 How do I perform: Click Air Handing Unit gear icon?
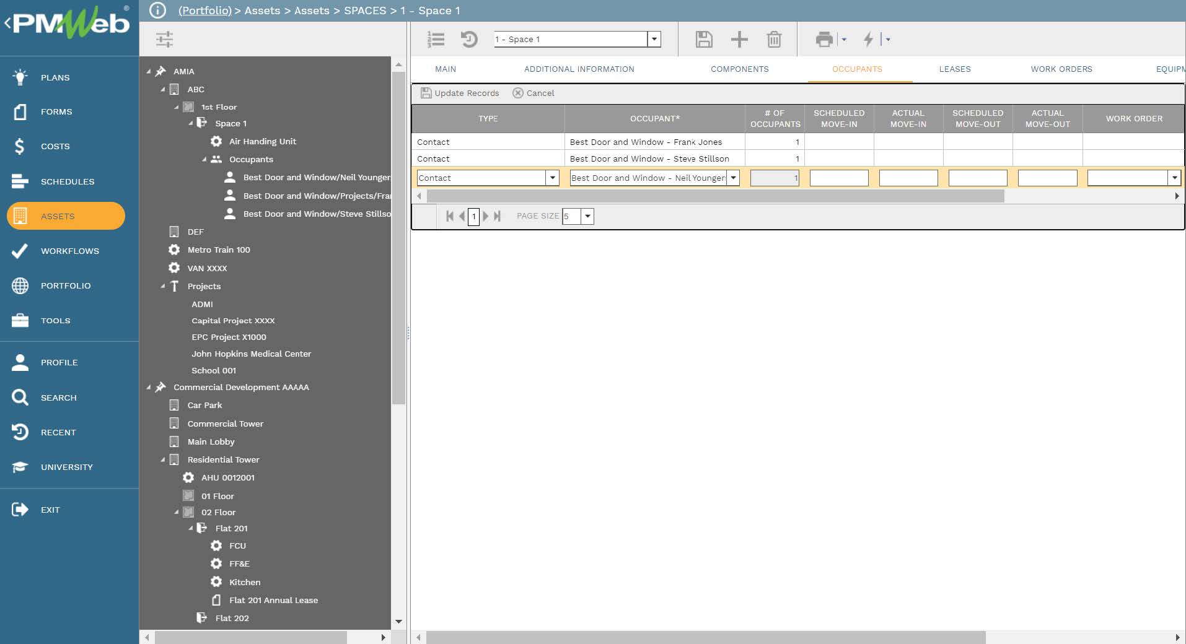[216, 141]
